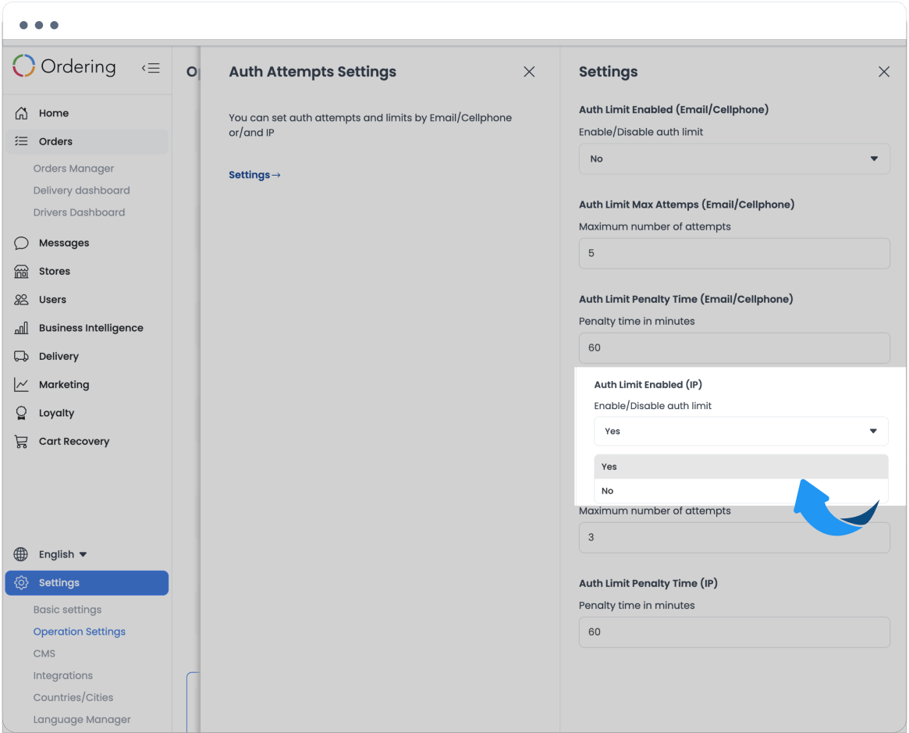Open Drivers Dashboard submenu link
Image resolution: width=909 pixels, height=733 pixels.
tap(79, 212)
